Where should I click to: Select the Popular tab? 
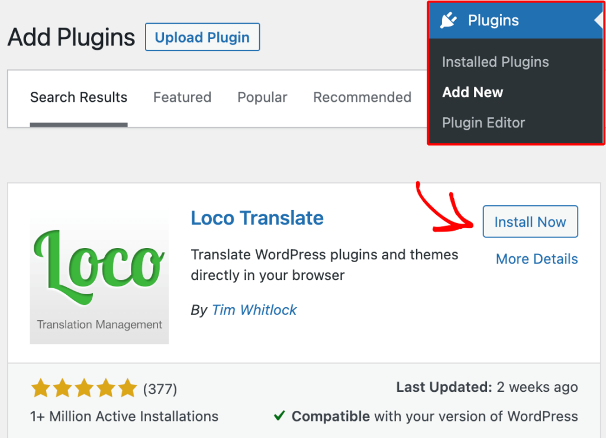point(262,98)
